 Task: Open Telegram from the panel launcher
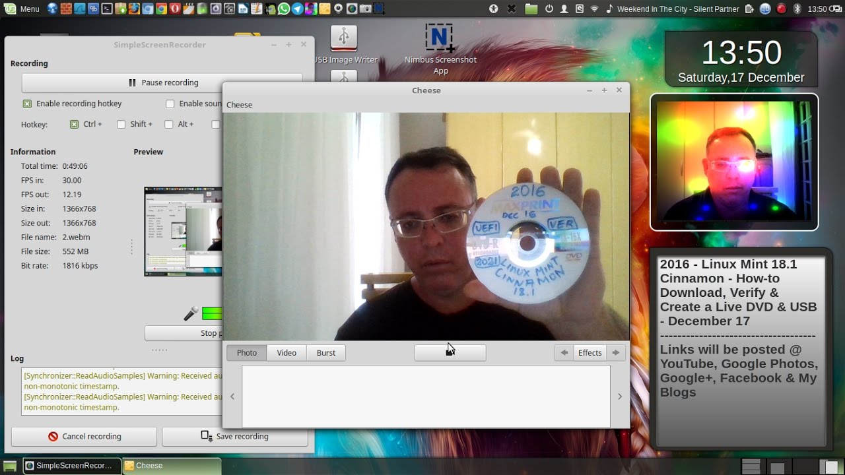[297, 9]
